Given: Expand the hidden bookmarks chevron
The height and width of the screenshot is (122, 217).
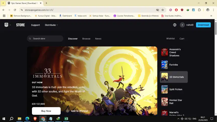Looking at the screenshot, I should click(x=211, y=16).
